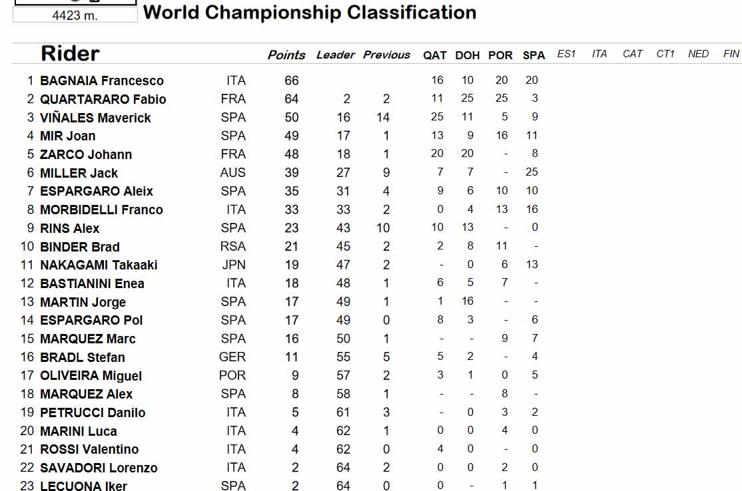Select the DOH race column header

[x=468, y=56]
